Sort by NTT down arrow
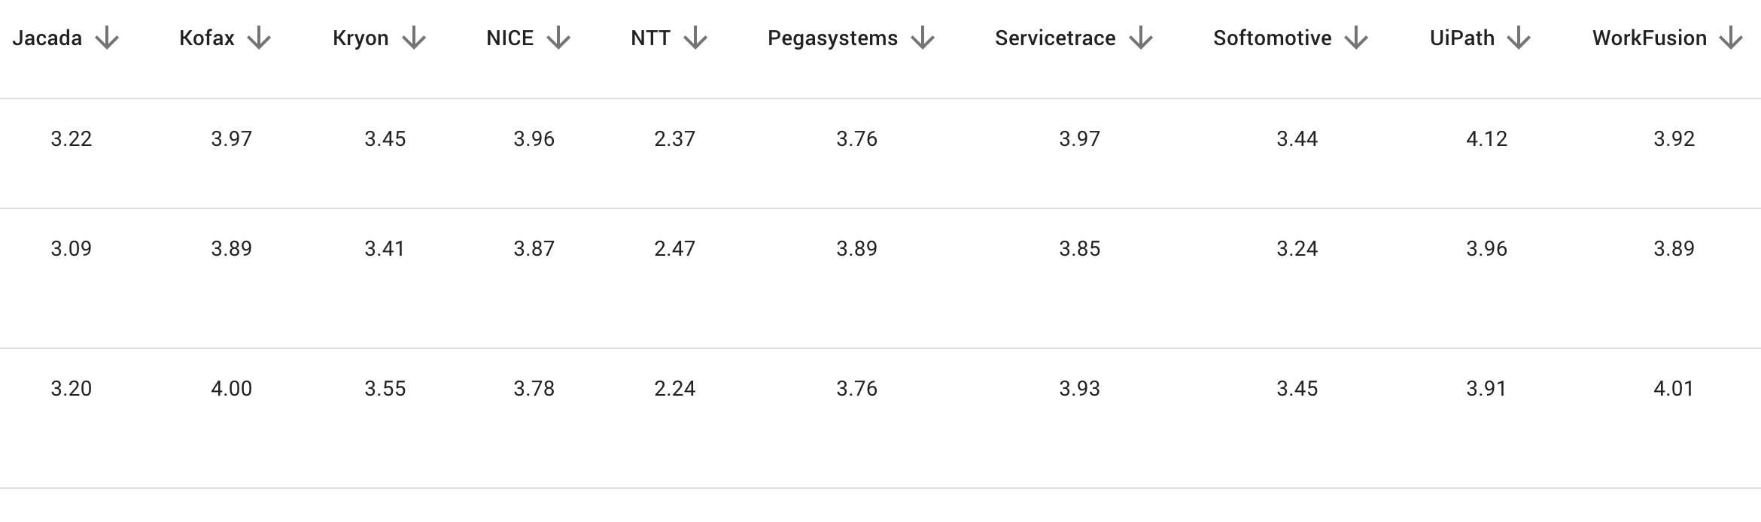 tap(695, 38)
